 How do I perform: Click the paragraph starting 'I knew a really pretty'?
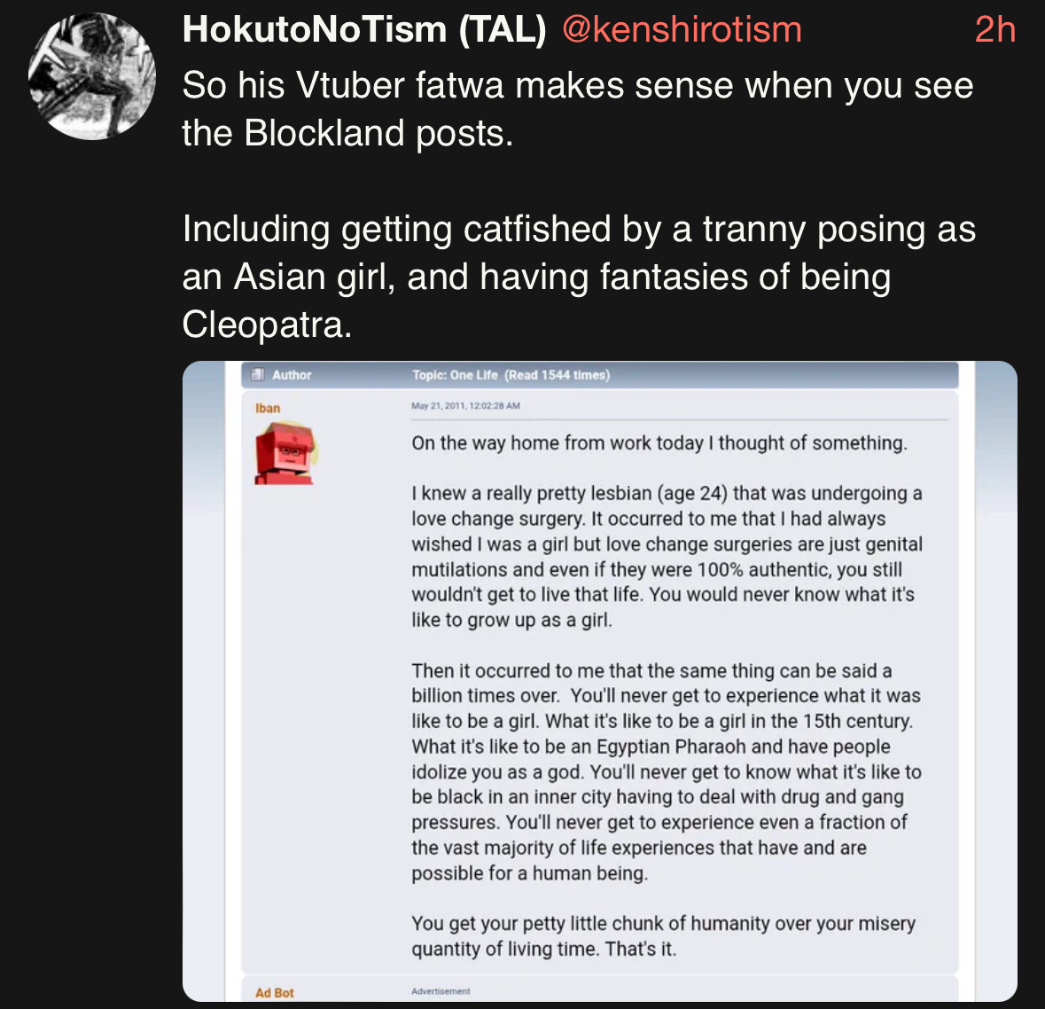pyautogui.click(x=666, y=556)
